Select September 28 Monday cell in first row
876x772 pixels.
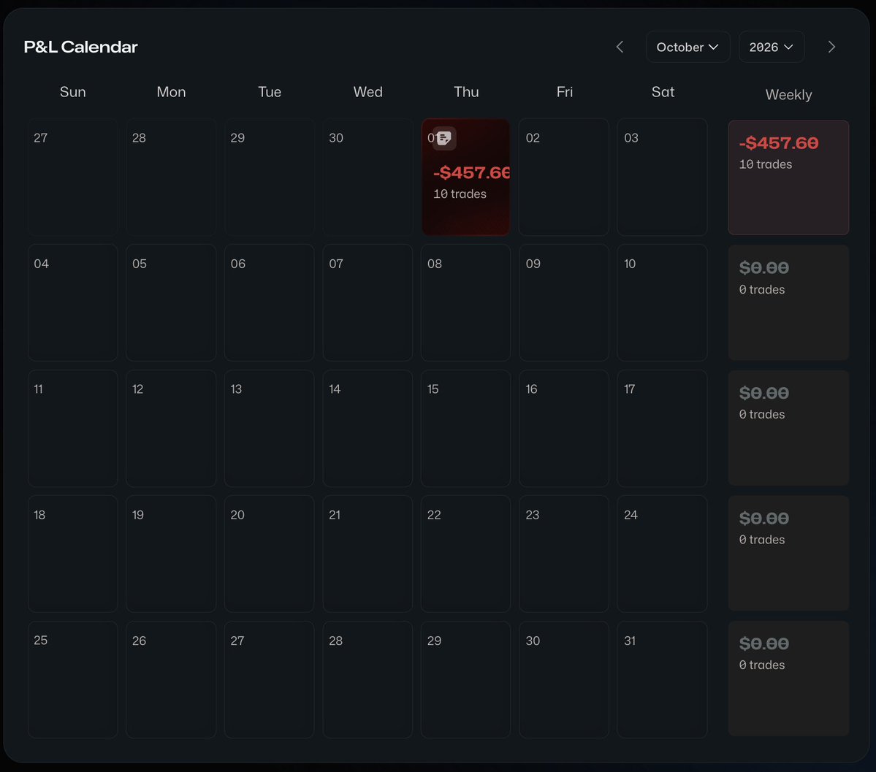pos(171,177)
